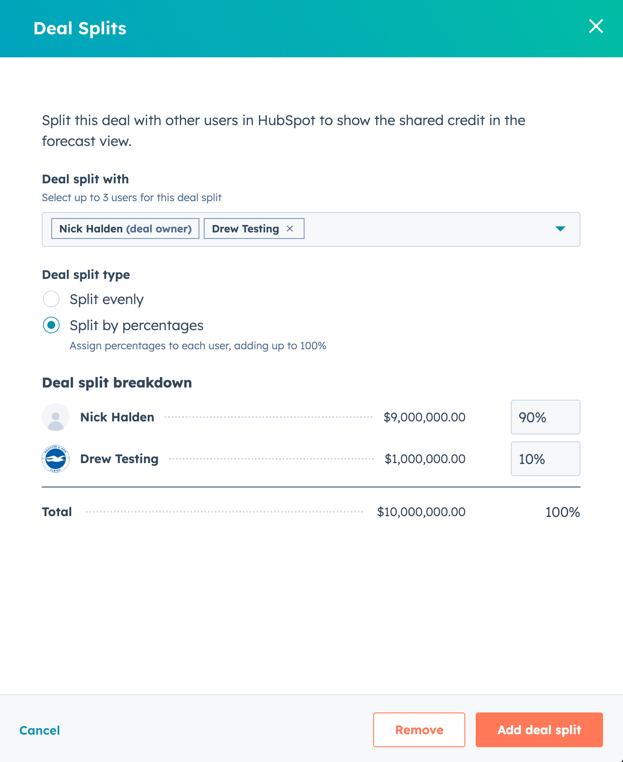Click the Add deal split button
This screenshot has width=623, height=762.
539,730
